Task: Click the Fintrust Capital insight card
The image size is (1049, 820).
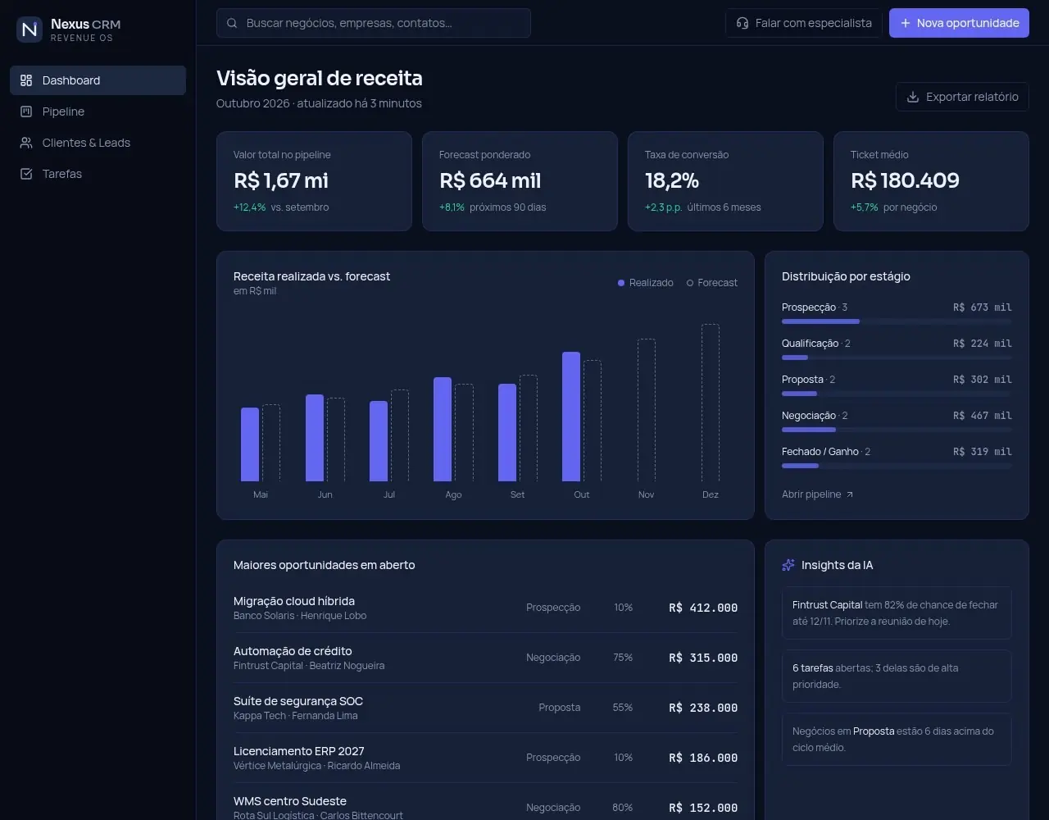Action: tap(897, 613)
